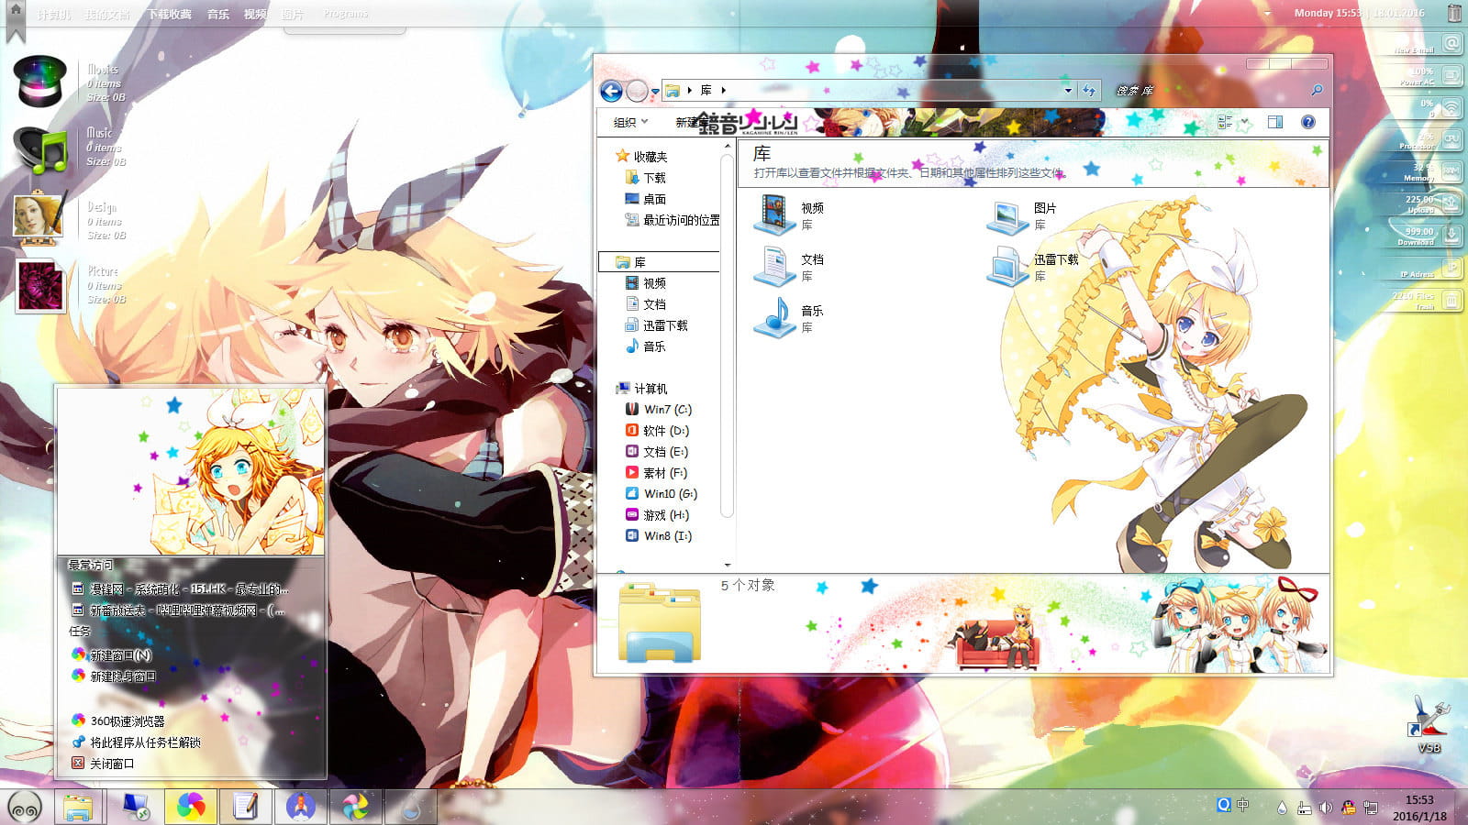The image size is (1468, 825).
Task: Click the Explorer forward arrow button
Action: (x=637, y=91)
